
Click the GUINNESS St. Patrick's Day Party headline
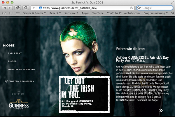(x=142, y=59)
